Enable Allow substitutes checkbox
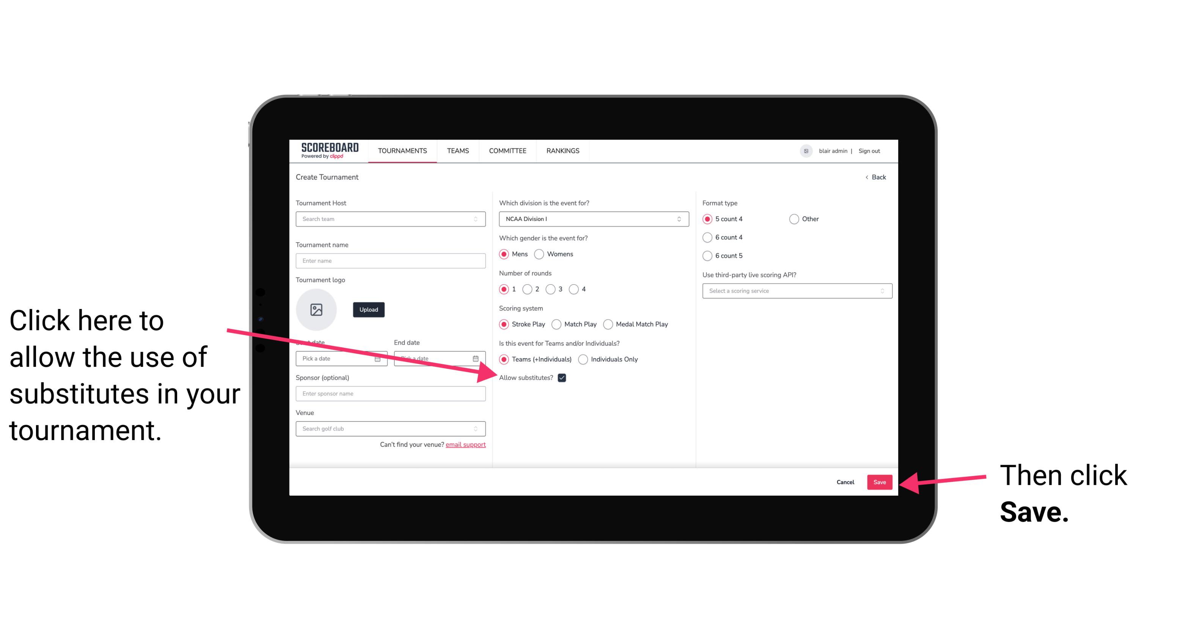 [x=563, y=378]
